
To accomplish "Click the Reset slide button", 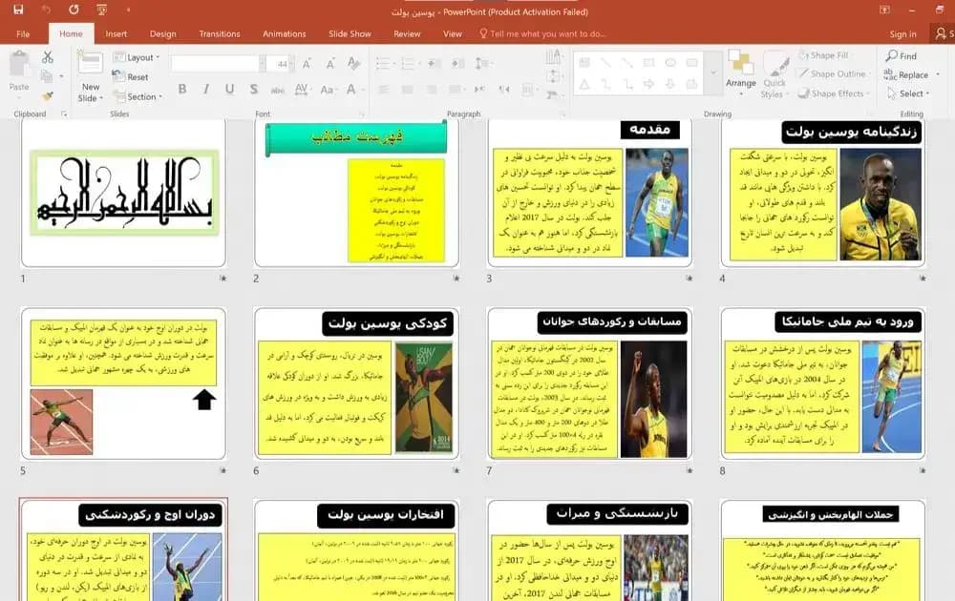I will [x=130, y=76].
